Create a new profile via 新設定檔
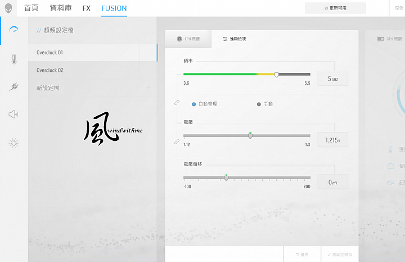Image resolution: width=405 pixels, height=262 pixels. click(92, 88)
